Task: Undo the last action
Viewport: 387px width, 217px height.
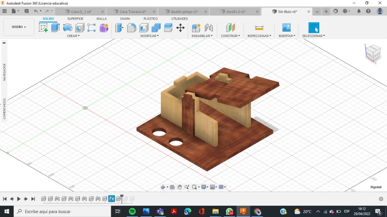Action: pyautogui.click(x=36, y=11)
